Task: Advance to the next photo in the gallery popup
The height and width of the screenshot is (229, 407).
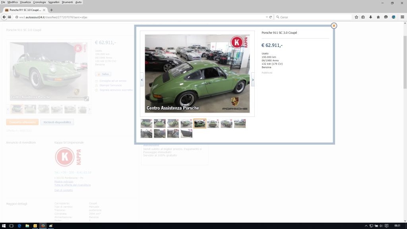Action: coord(253,80)
